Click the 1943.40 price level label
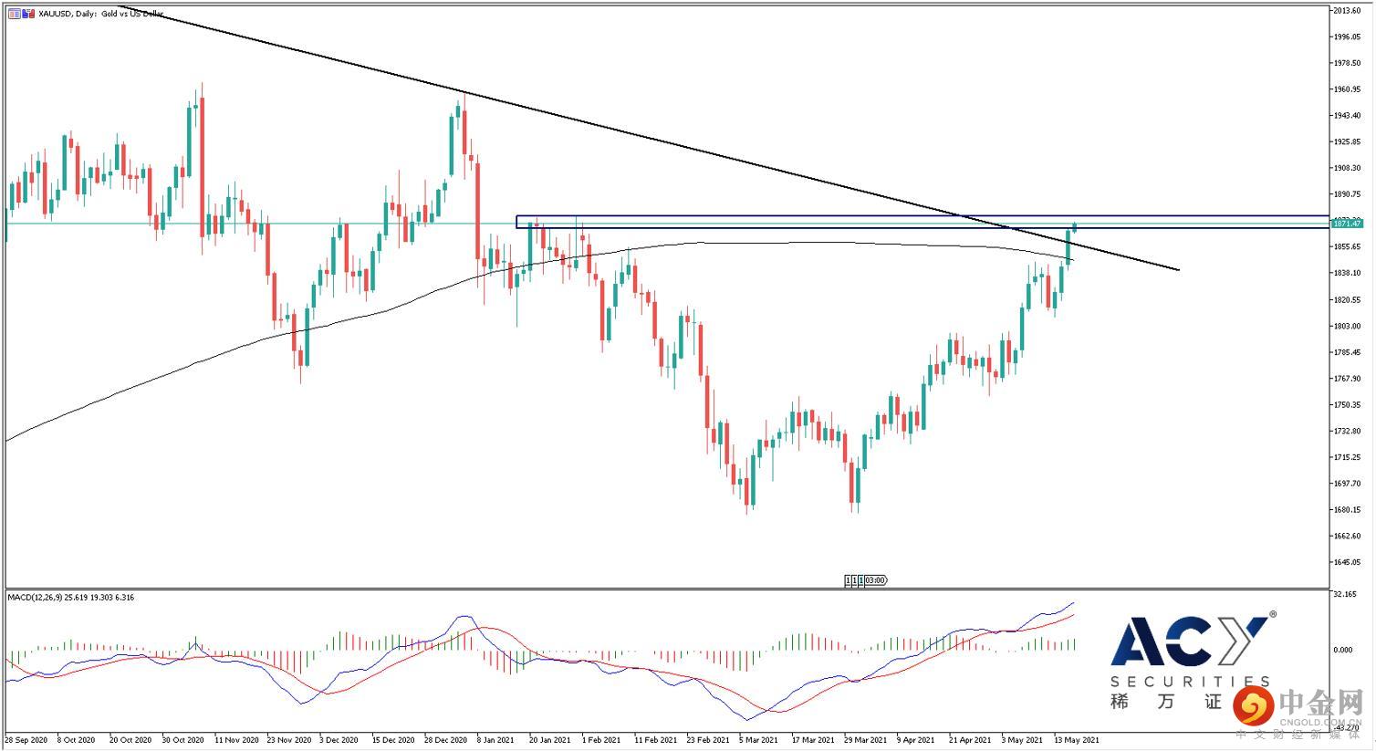1376x751 pixels. pos(1348,115)
